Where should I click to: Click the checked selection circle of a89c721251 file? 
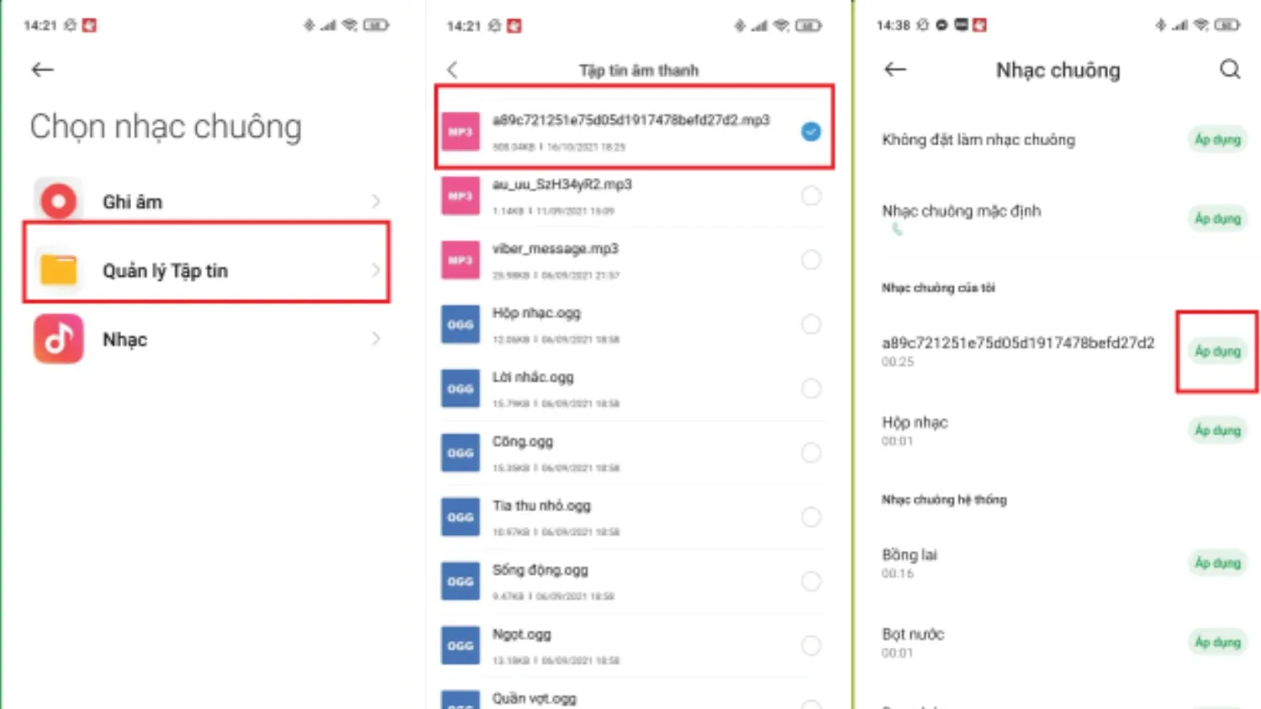pos(810,131)
